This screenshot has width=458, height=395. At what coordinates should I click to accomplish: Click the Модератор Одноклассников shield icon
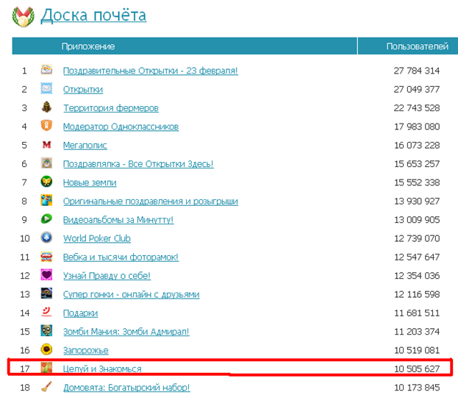46,126
